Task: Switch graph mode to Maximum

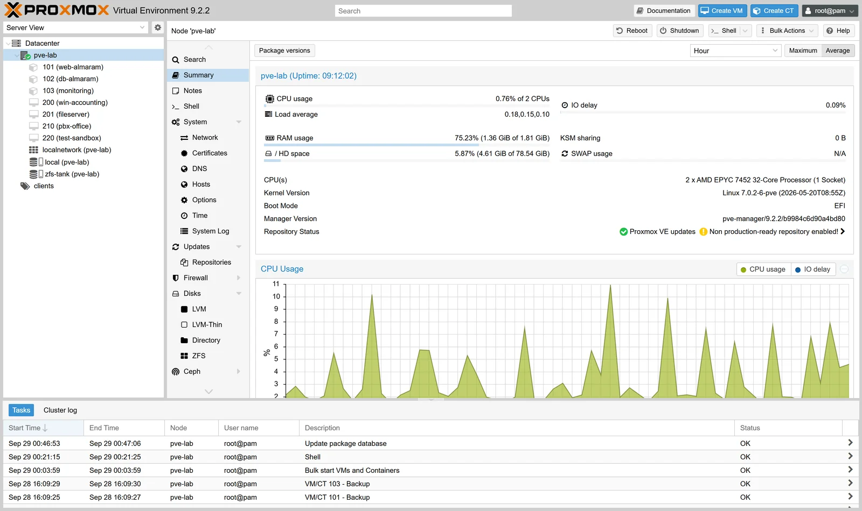Action: [x=803, y=51]
